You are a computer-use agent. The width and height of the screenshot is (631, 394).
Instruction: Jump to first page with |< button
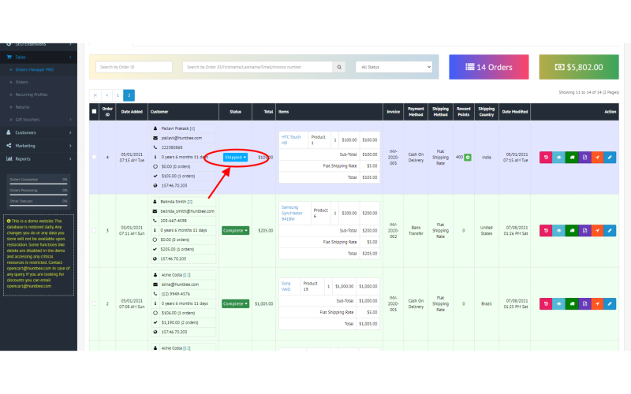[95, 95]
